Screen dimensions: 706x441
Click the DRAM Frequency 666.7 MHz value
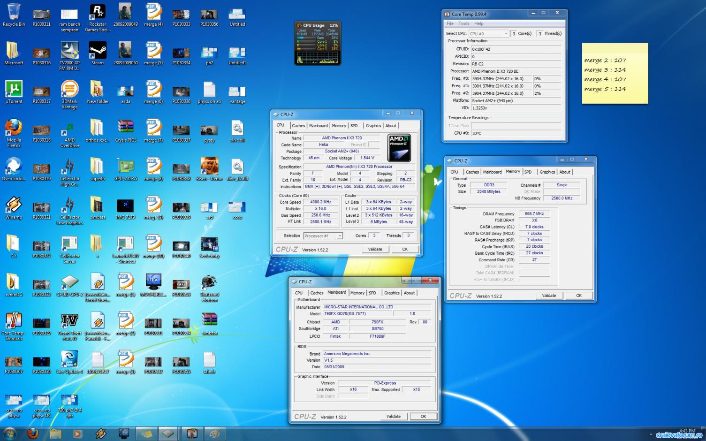coord(534,214)
